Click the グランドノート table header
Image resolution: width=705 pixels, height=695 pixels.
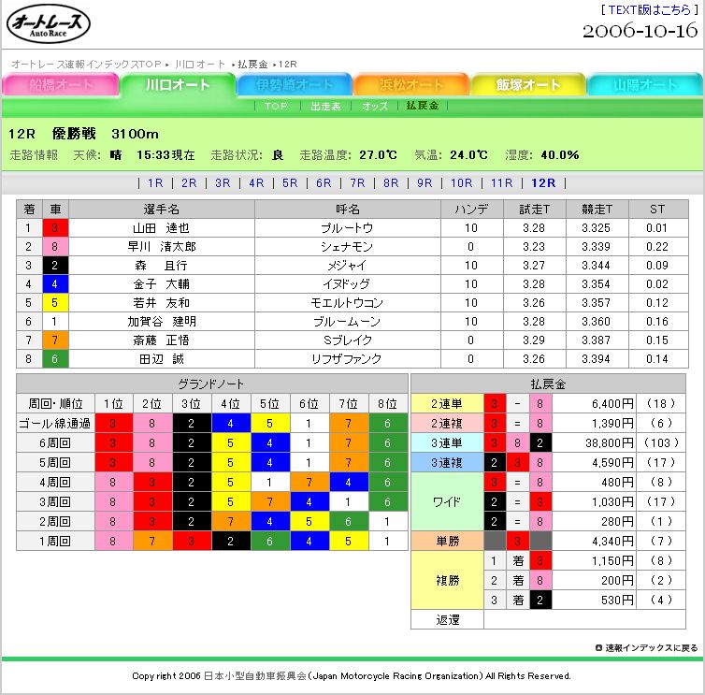[x=211, y=384]
